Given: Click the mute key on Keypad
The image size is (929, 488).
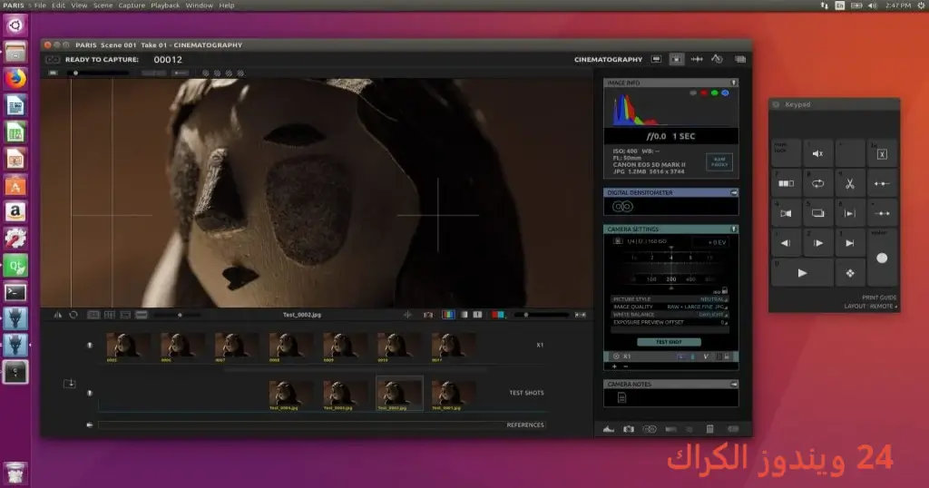Looking at the screenshot, I should [x=817, y=153].
